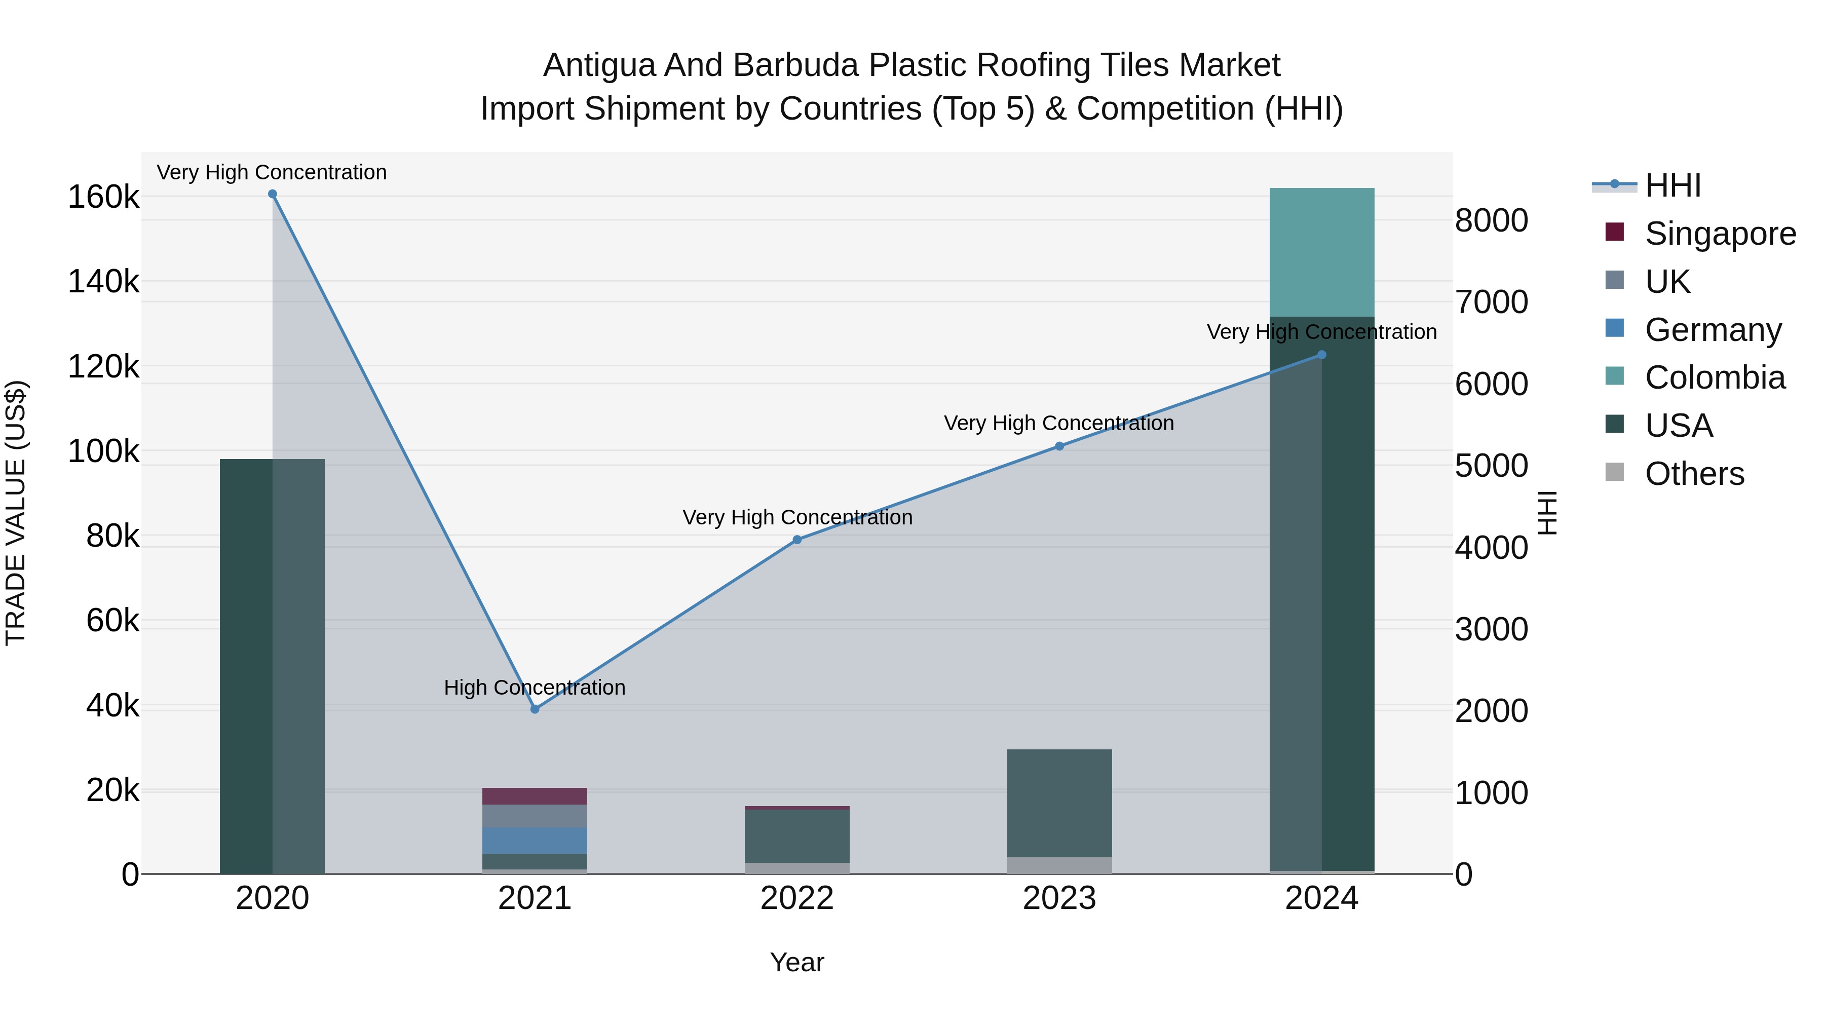
Task: Click the 2023 HHI data point
Action: tap(1059, 446)
